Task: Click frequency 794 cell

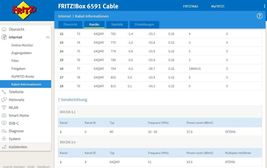Action: tap(113, 69)
